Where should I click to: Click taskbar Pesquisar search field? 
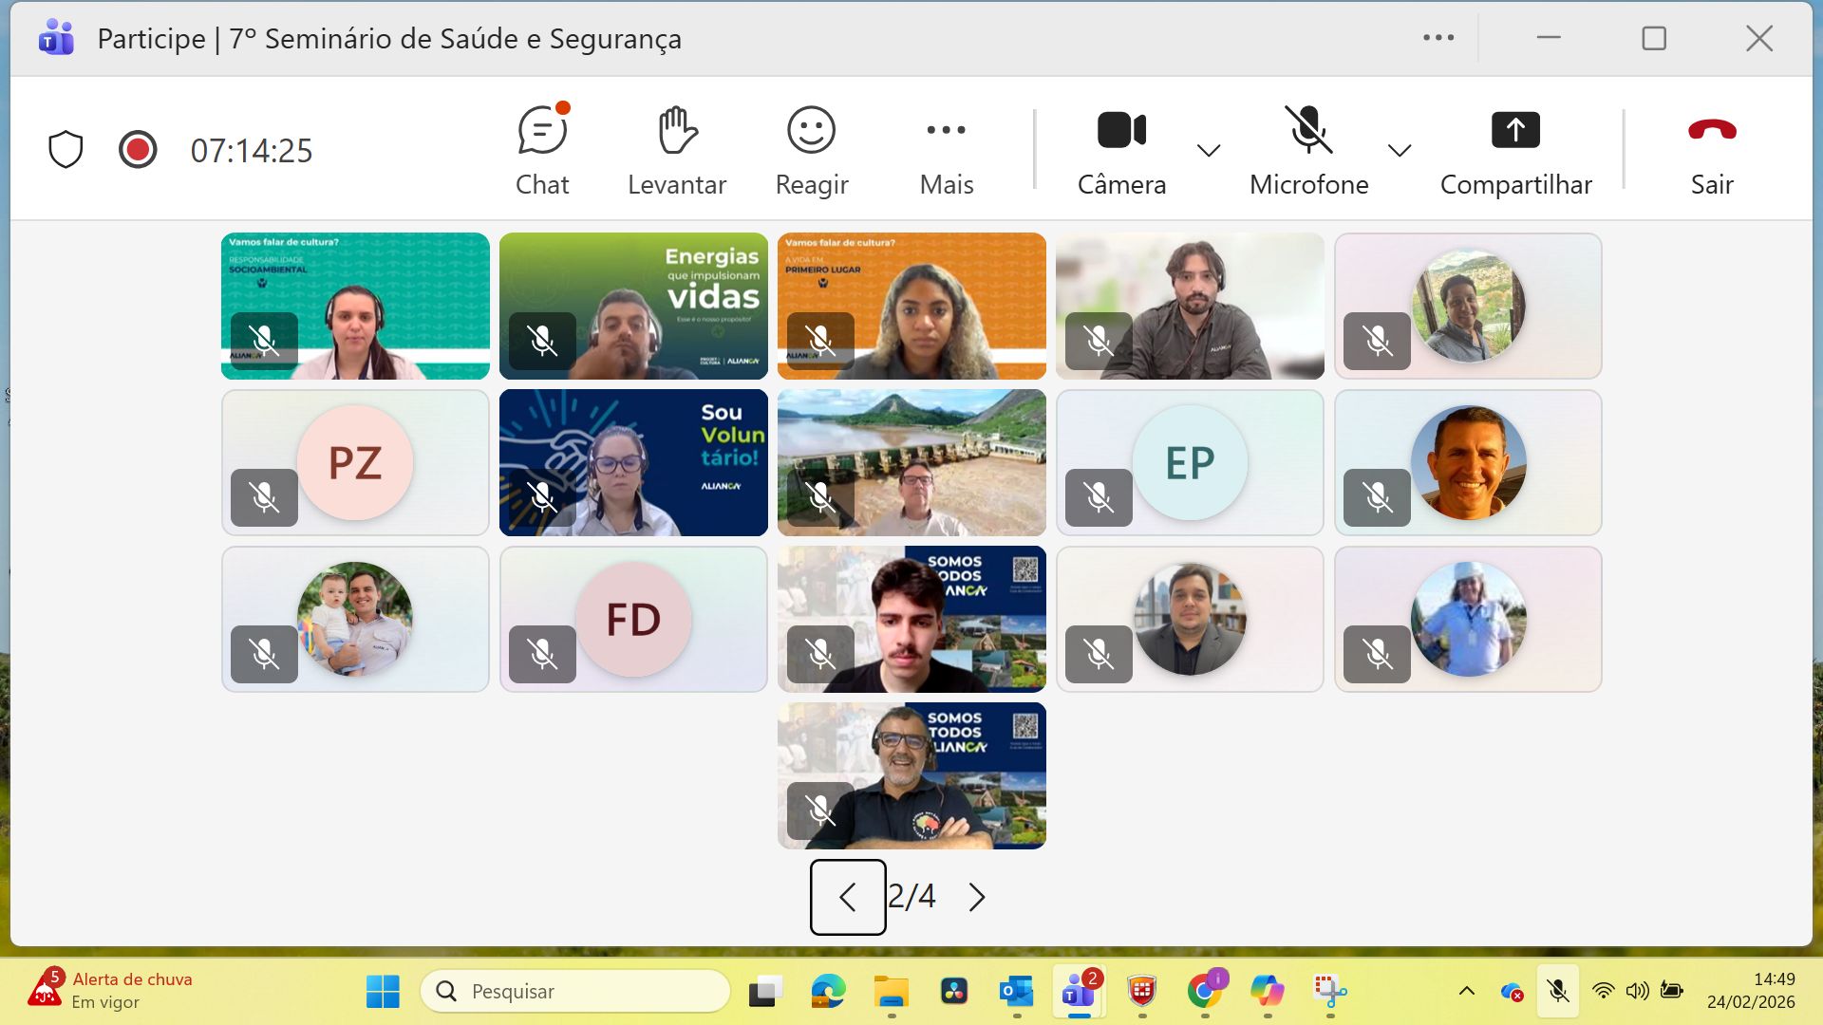[575, 992]
